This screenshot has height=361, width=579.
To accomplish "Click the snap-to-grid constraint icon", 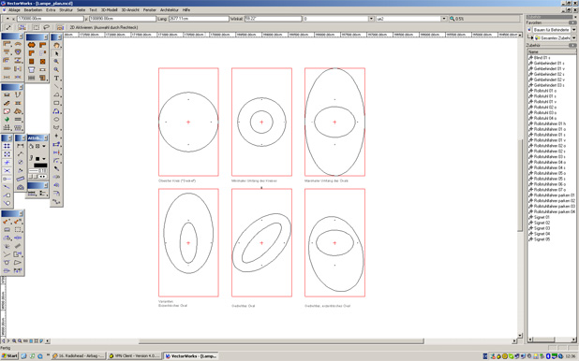I will [7, 146].
